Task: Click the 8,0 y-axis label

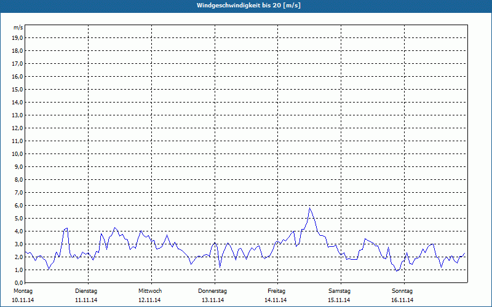Action: click(18, 180)
